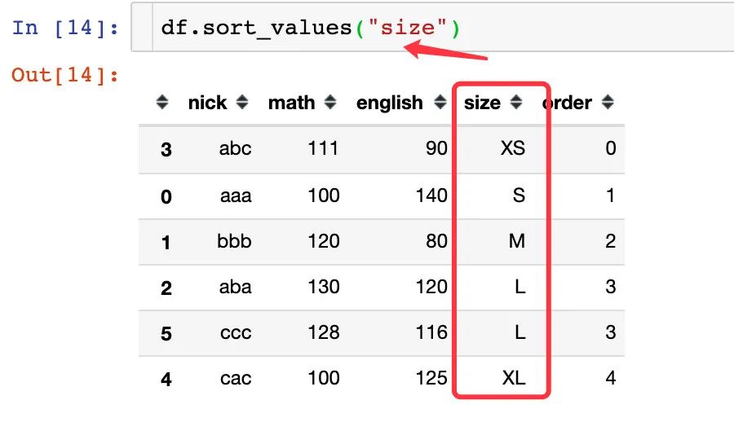The height and width of the screenshot is (422, 734).
Task: Click sort arrows next to nick header
Action: point(242,102)
